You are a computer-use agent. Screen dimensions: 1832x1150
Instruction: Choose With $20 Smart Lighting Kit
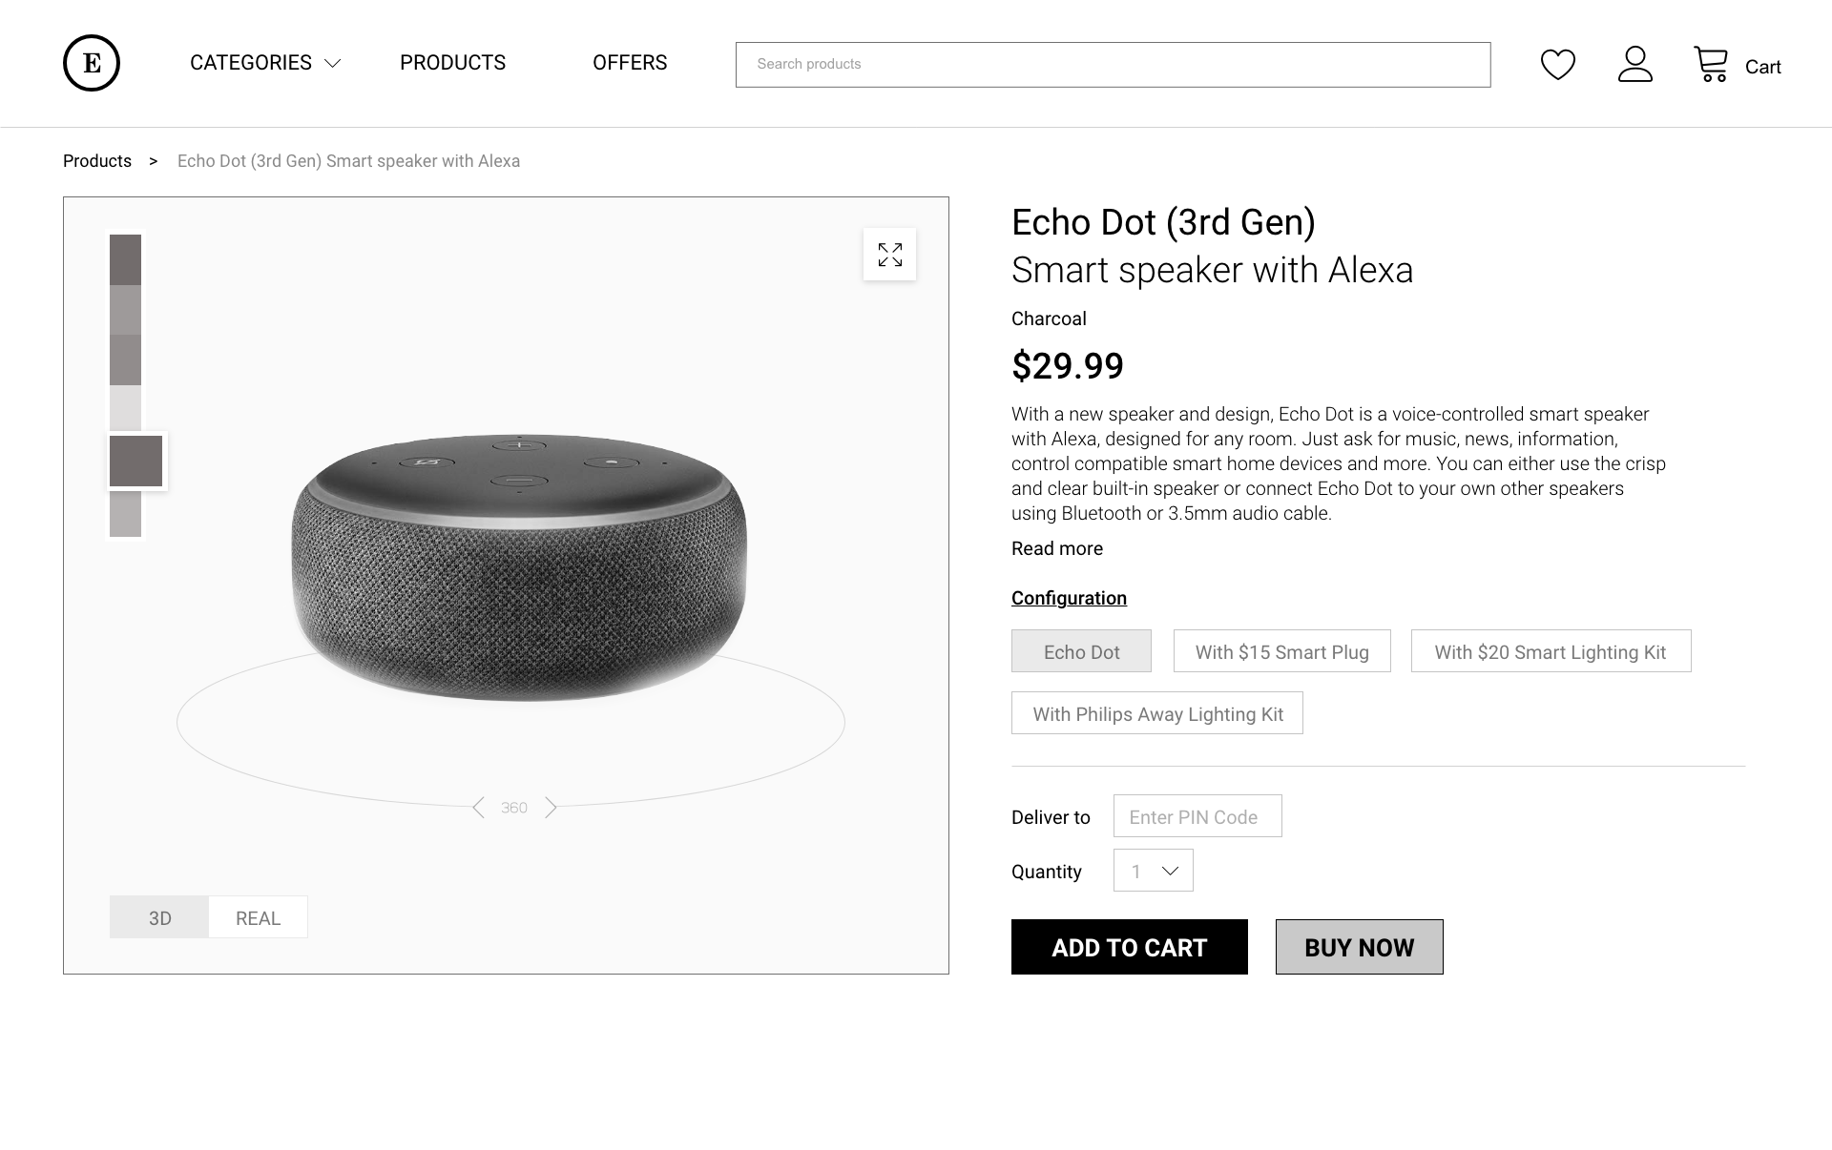[x=1551, y=651]
